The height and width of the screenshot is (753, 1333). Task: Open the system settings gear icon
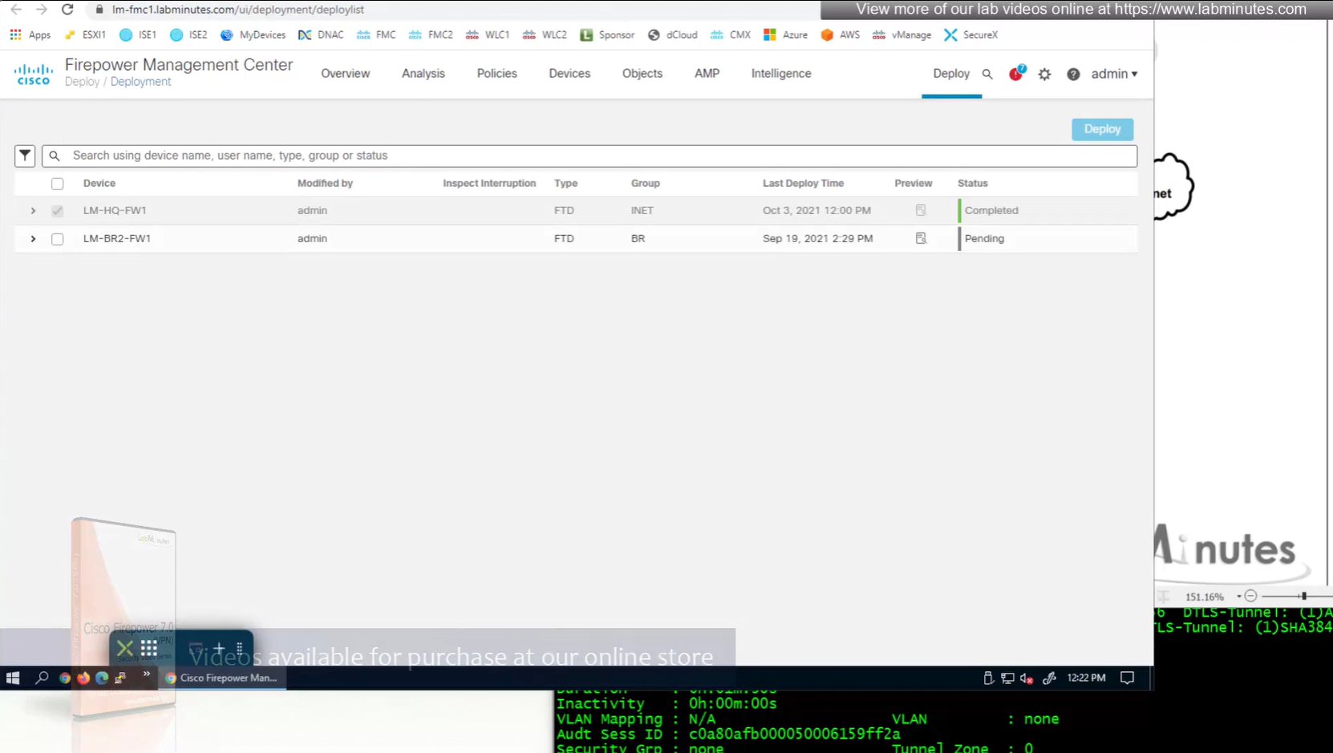pyautogui.click(x=1044, y=74)
